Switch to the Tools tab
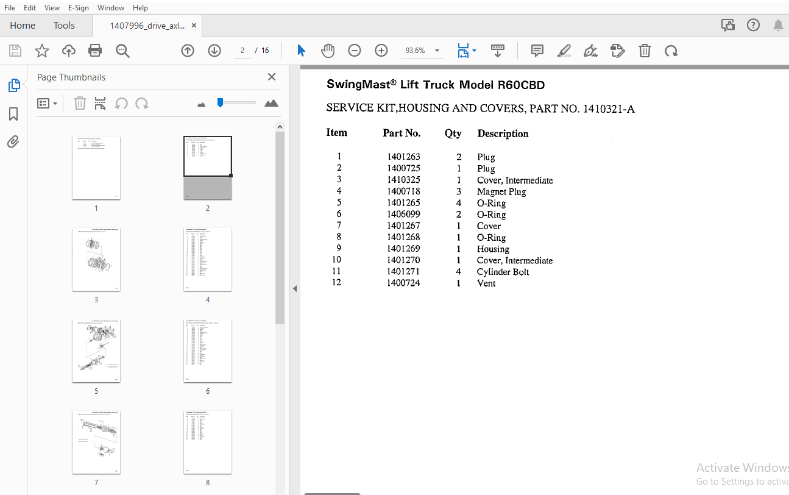789x495 pixels. pyautogui.click(x=64, y=26)
